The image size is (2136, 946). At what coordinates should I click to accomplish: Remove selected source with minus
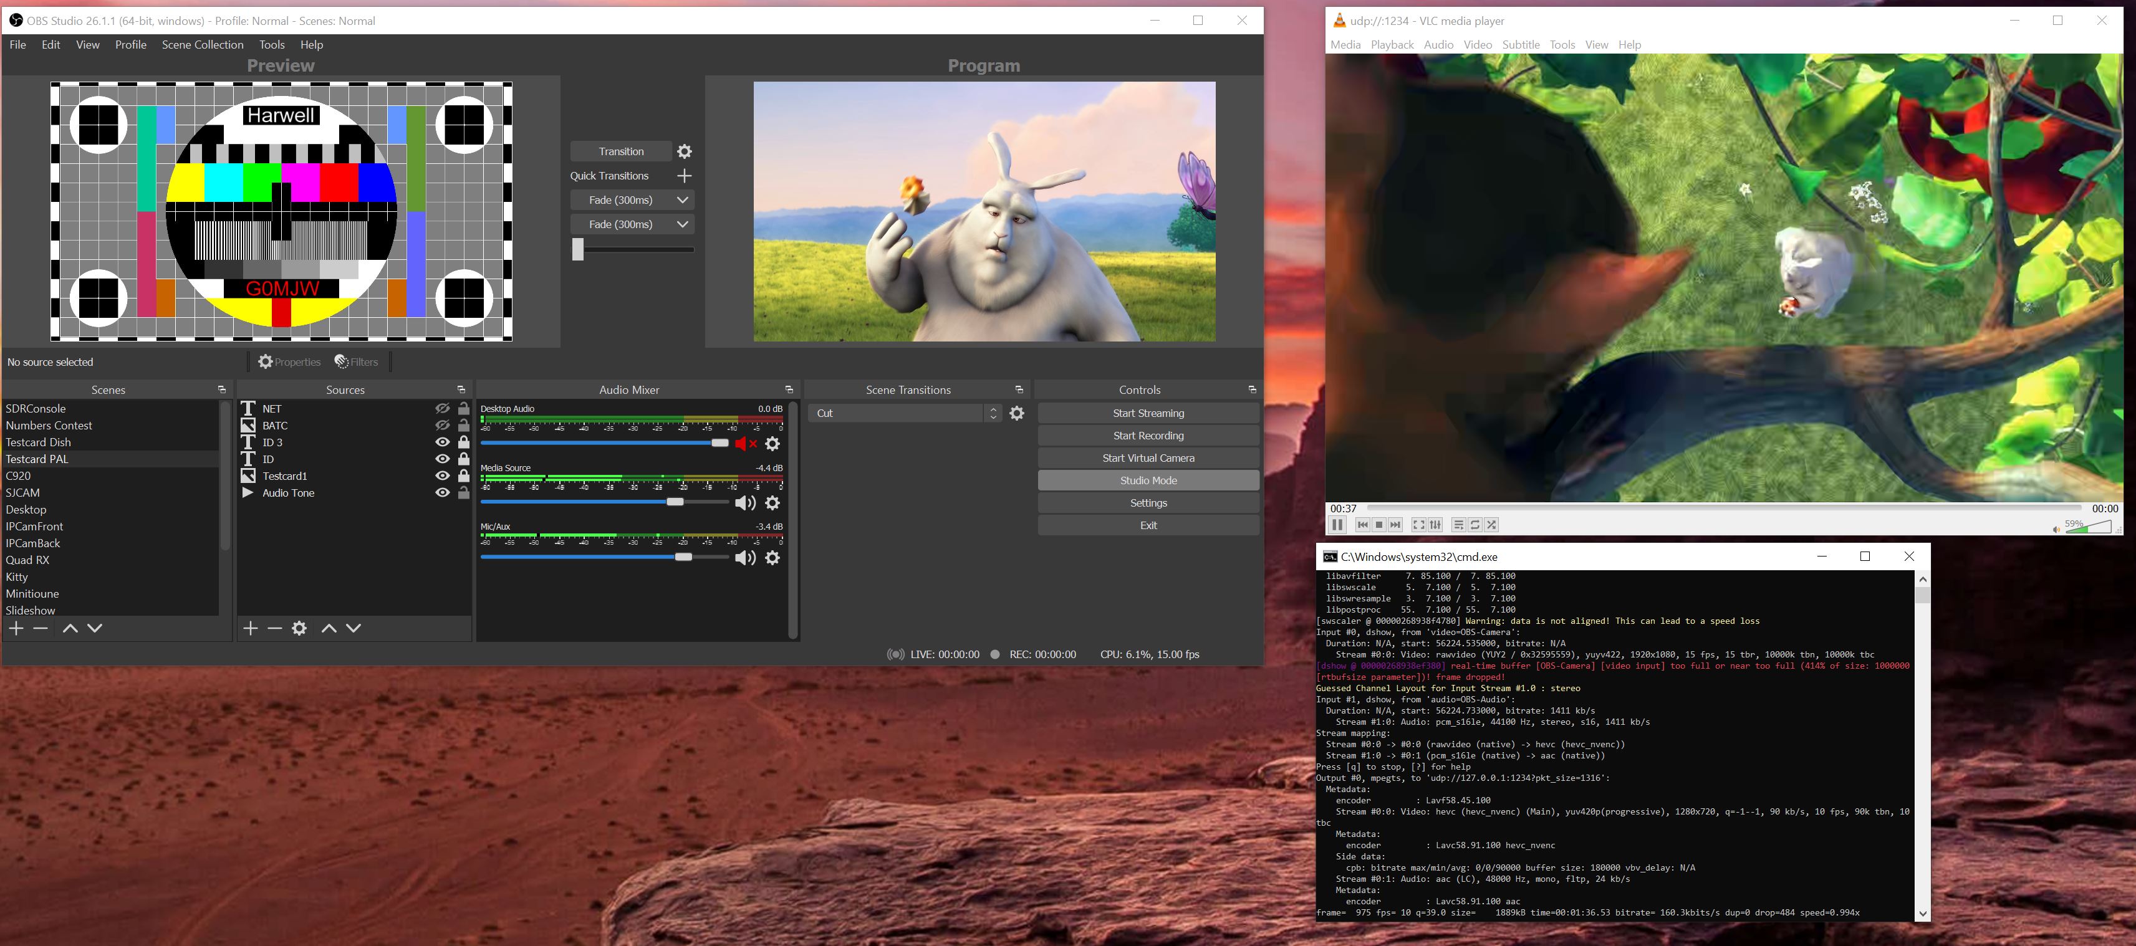(274, 628)
